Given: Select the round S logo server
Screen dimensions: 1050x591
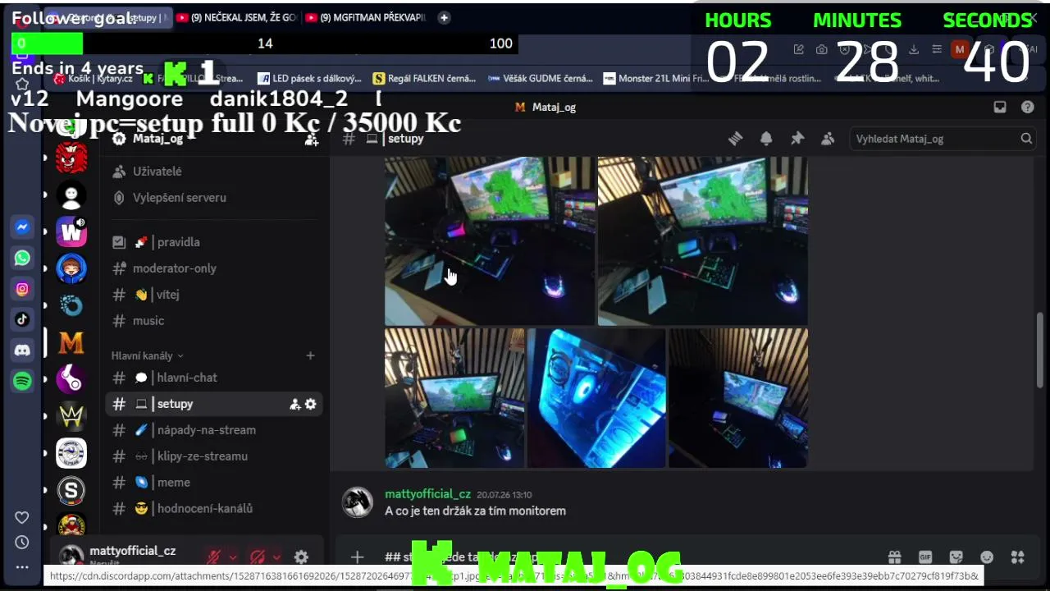Looking at the screenshot, I should (x=71, y=490).
